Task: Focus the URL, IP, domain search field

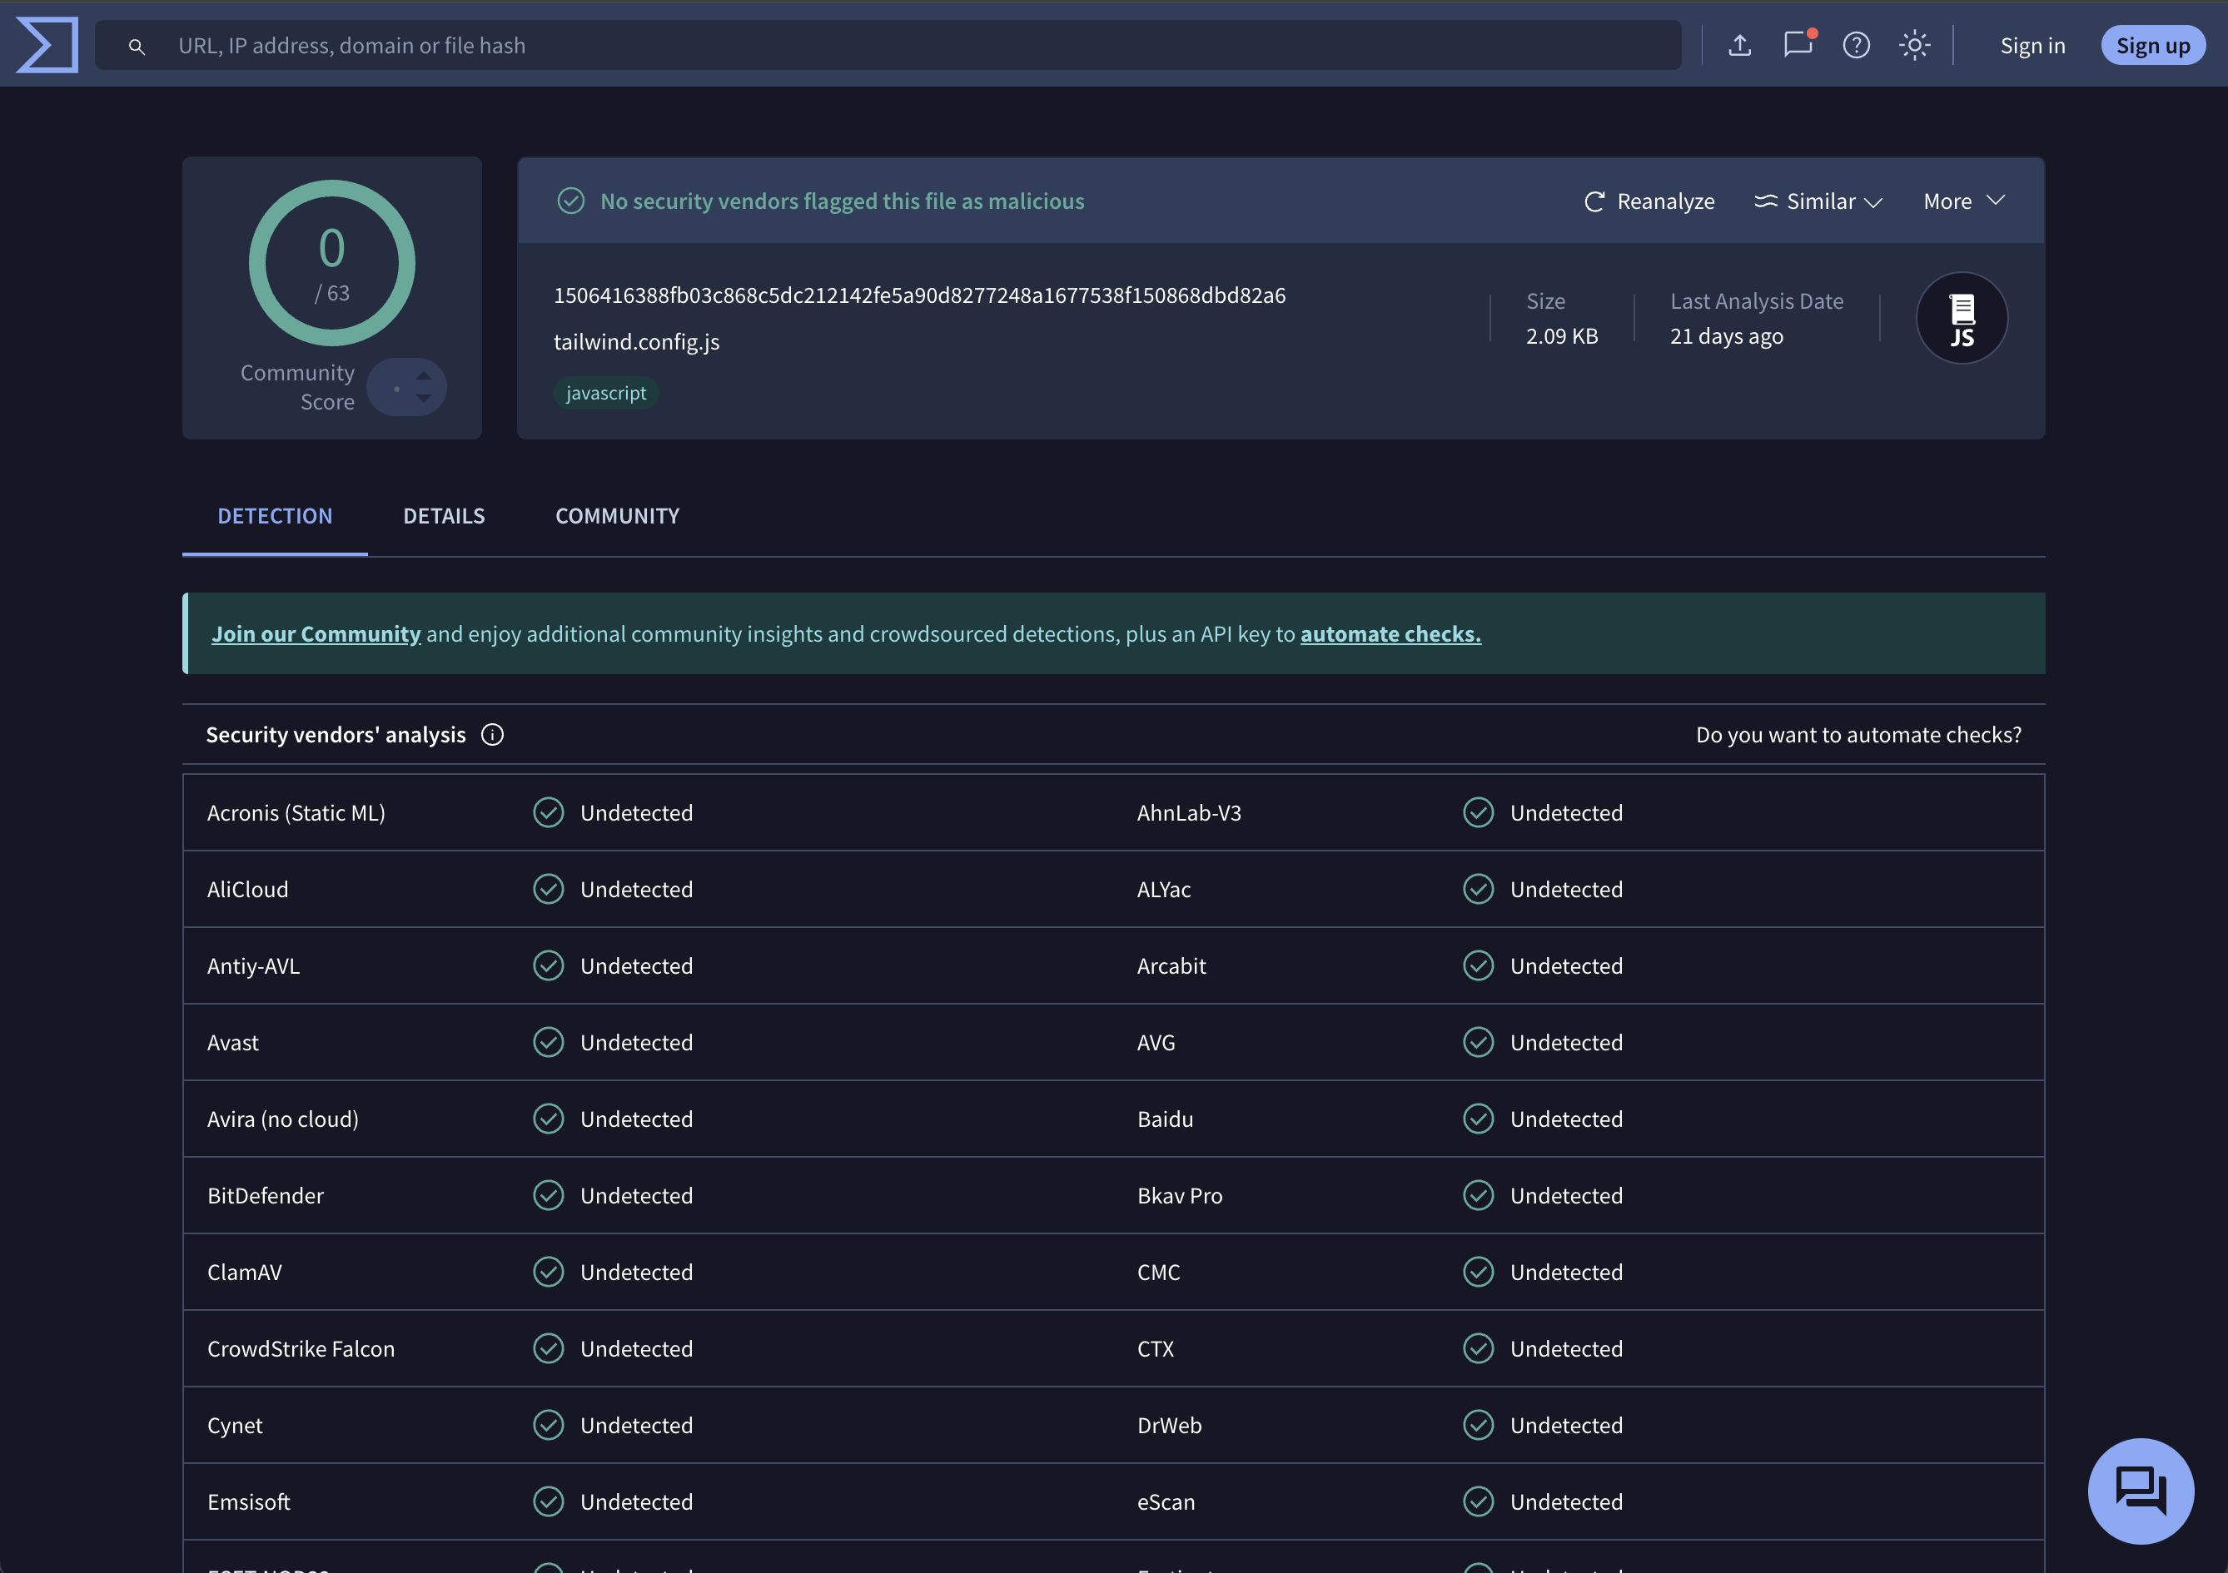Action: click(x=873, y=46)
